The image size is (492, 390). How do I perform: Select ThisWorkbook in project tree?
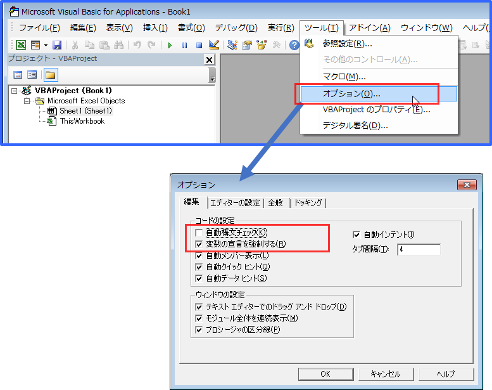pos(82,121)
